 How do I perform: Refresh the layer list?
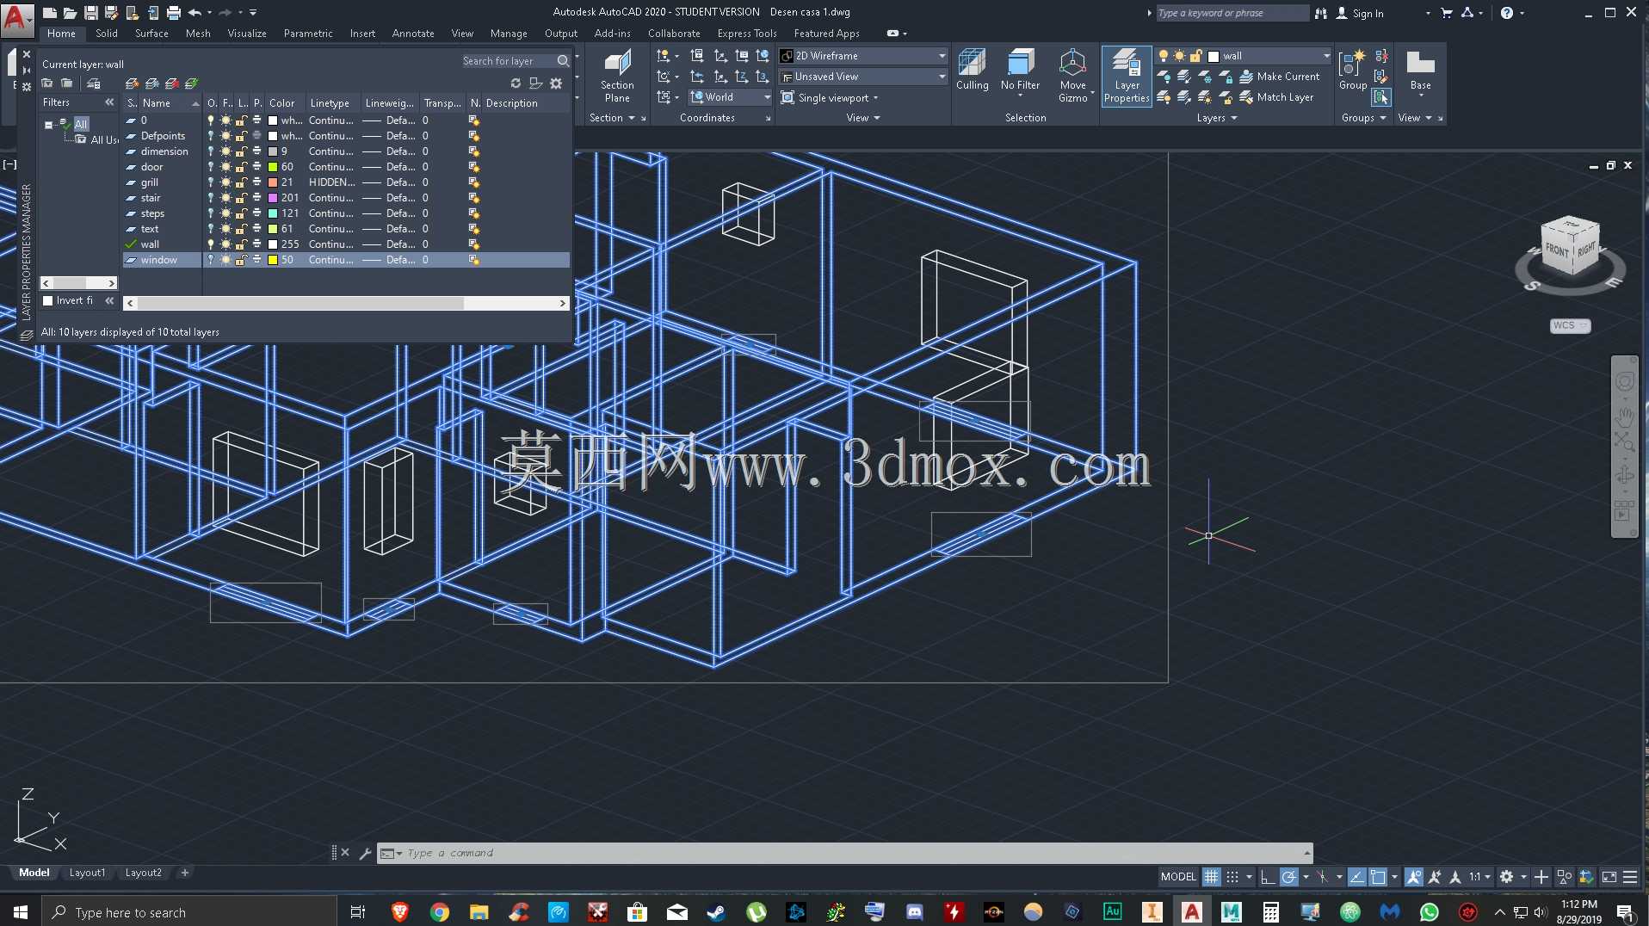point(516,83)
